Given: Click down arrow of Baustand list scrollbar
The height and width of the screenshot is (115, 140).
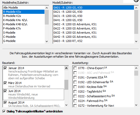Looking at the screenshot, I should pos(66,105).
